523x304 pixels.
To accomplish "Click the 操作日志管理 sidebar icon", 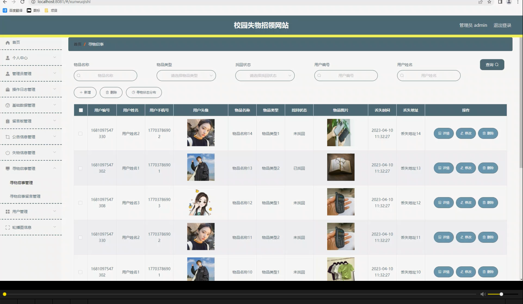I will pyautogui.click(x=8, y=89).
